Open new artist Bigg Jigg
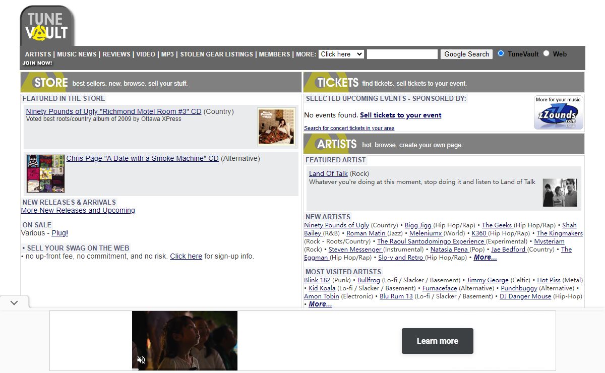605x373 pixels. (419, 225)
